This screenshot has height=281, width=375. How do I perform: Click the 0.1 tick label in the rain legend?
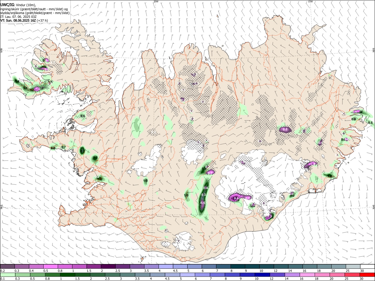click(x=2, y=279)
